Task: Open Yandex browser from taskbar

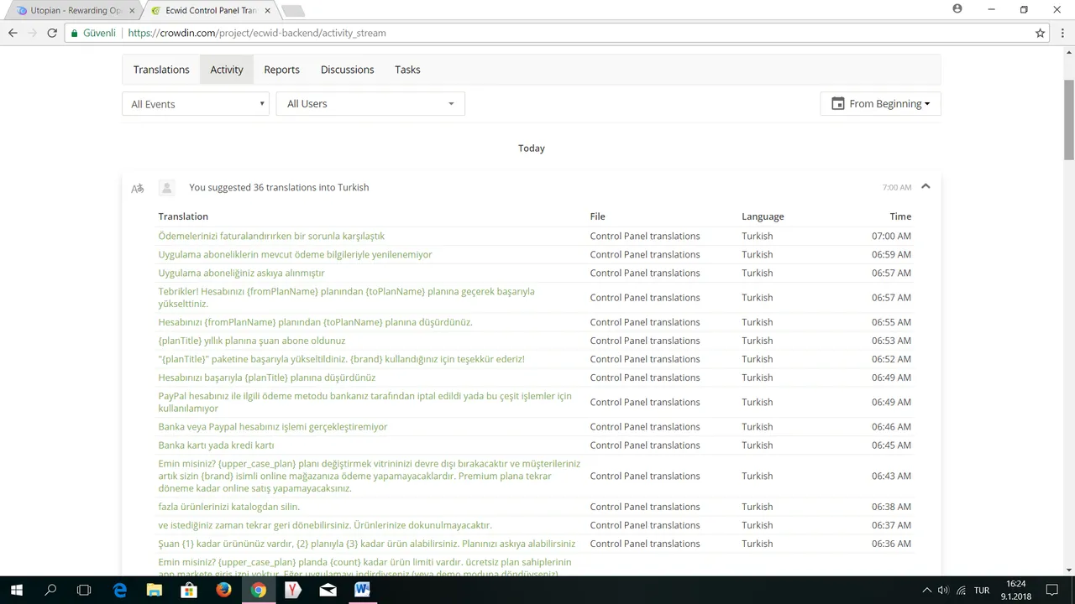Action: point(293,591)
